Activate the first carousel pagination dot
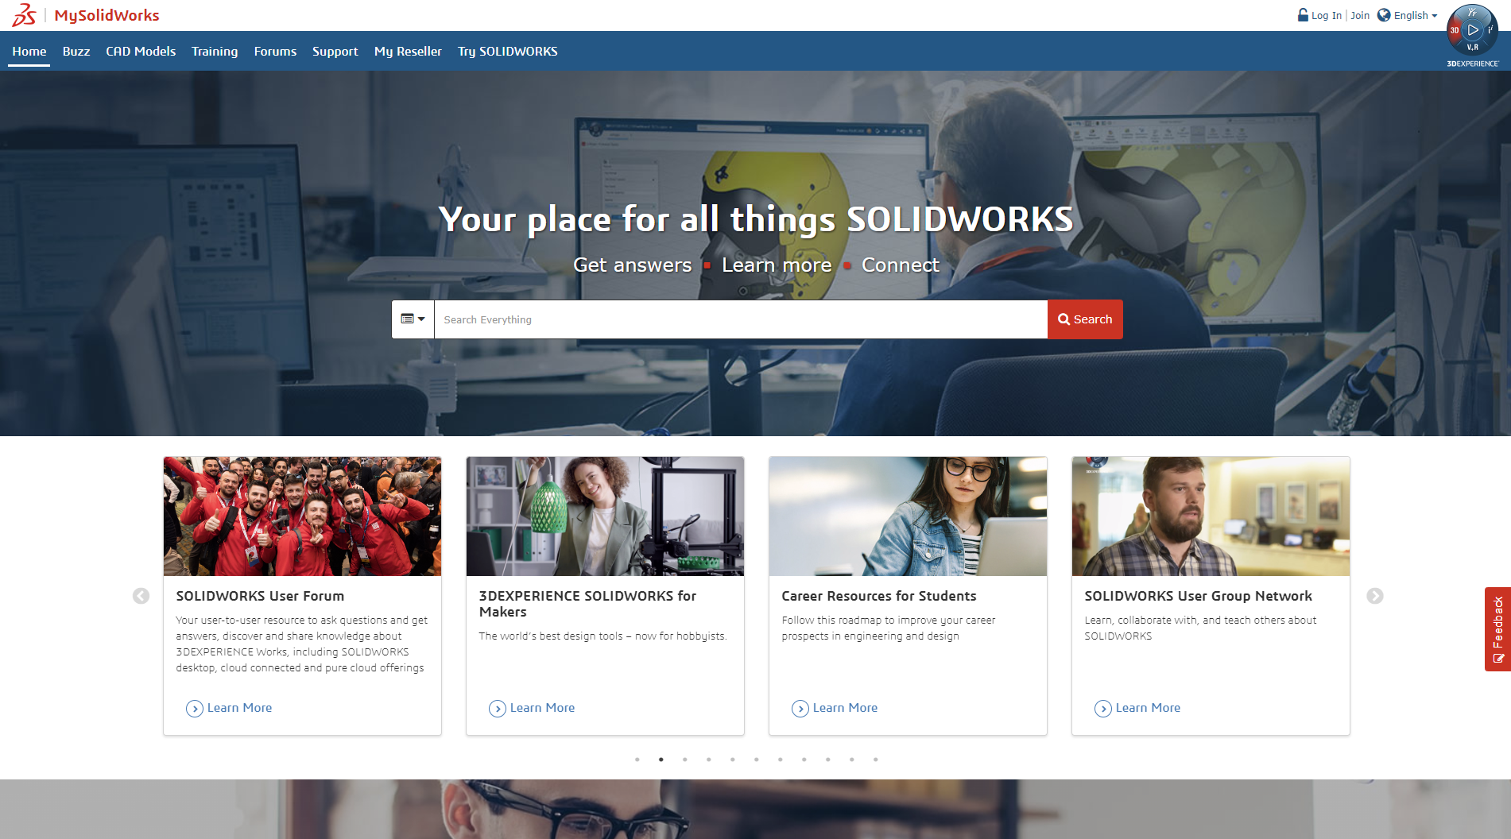Image resolution: width=1511 pixels, height=839 pixels. (637, 760)
